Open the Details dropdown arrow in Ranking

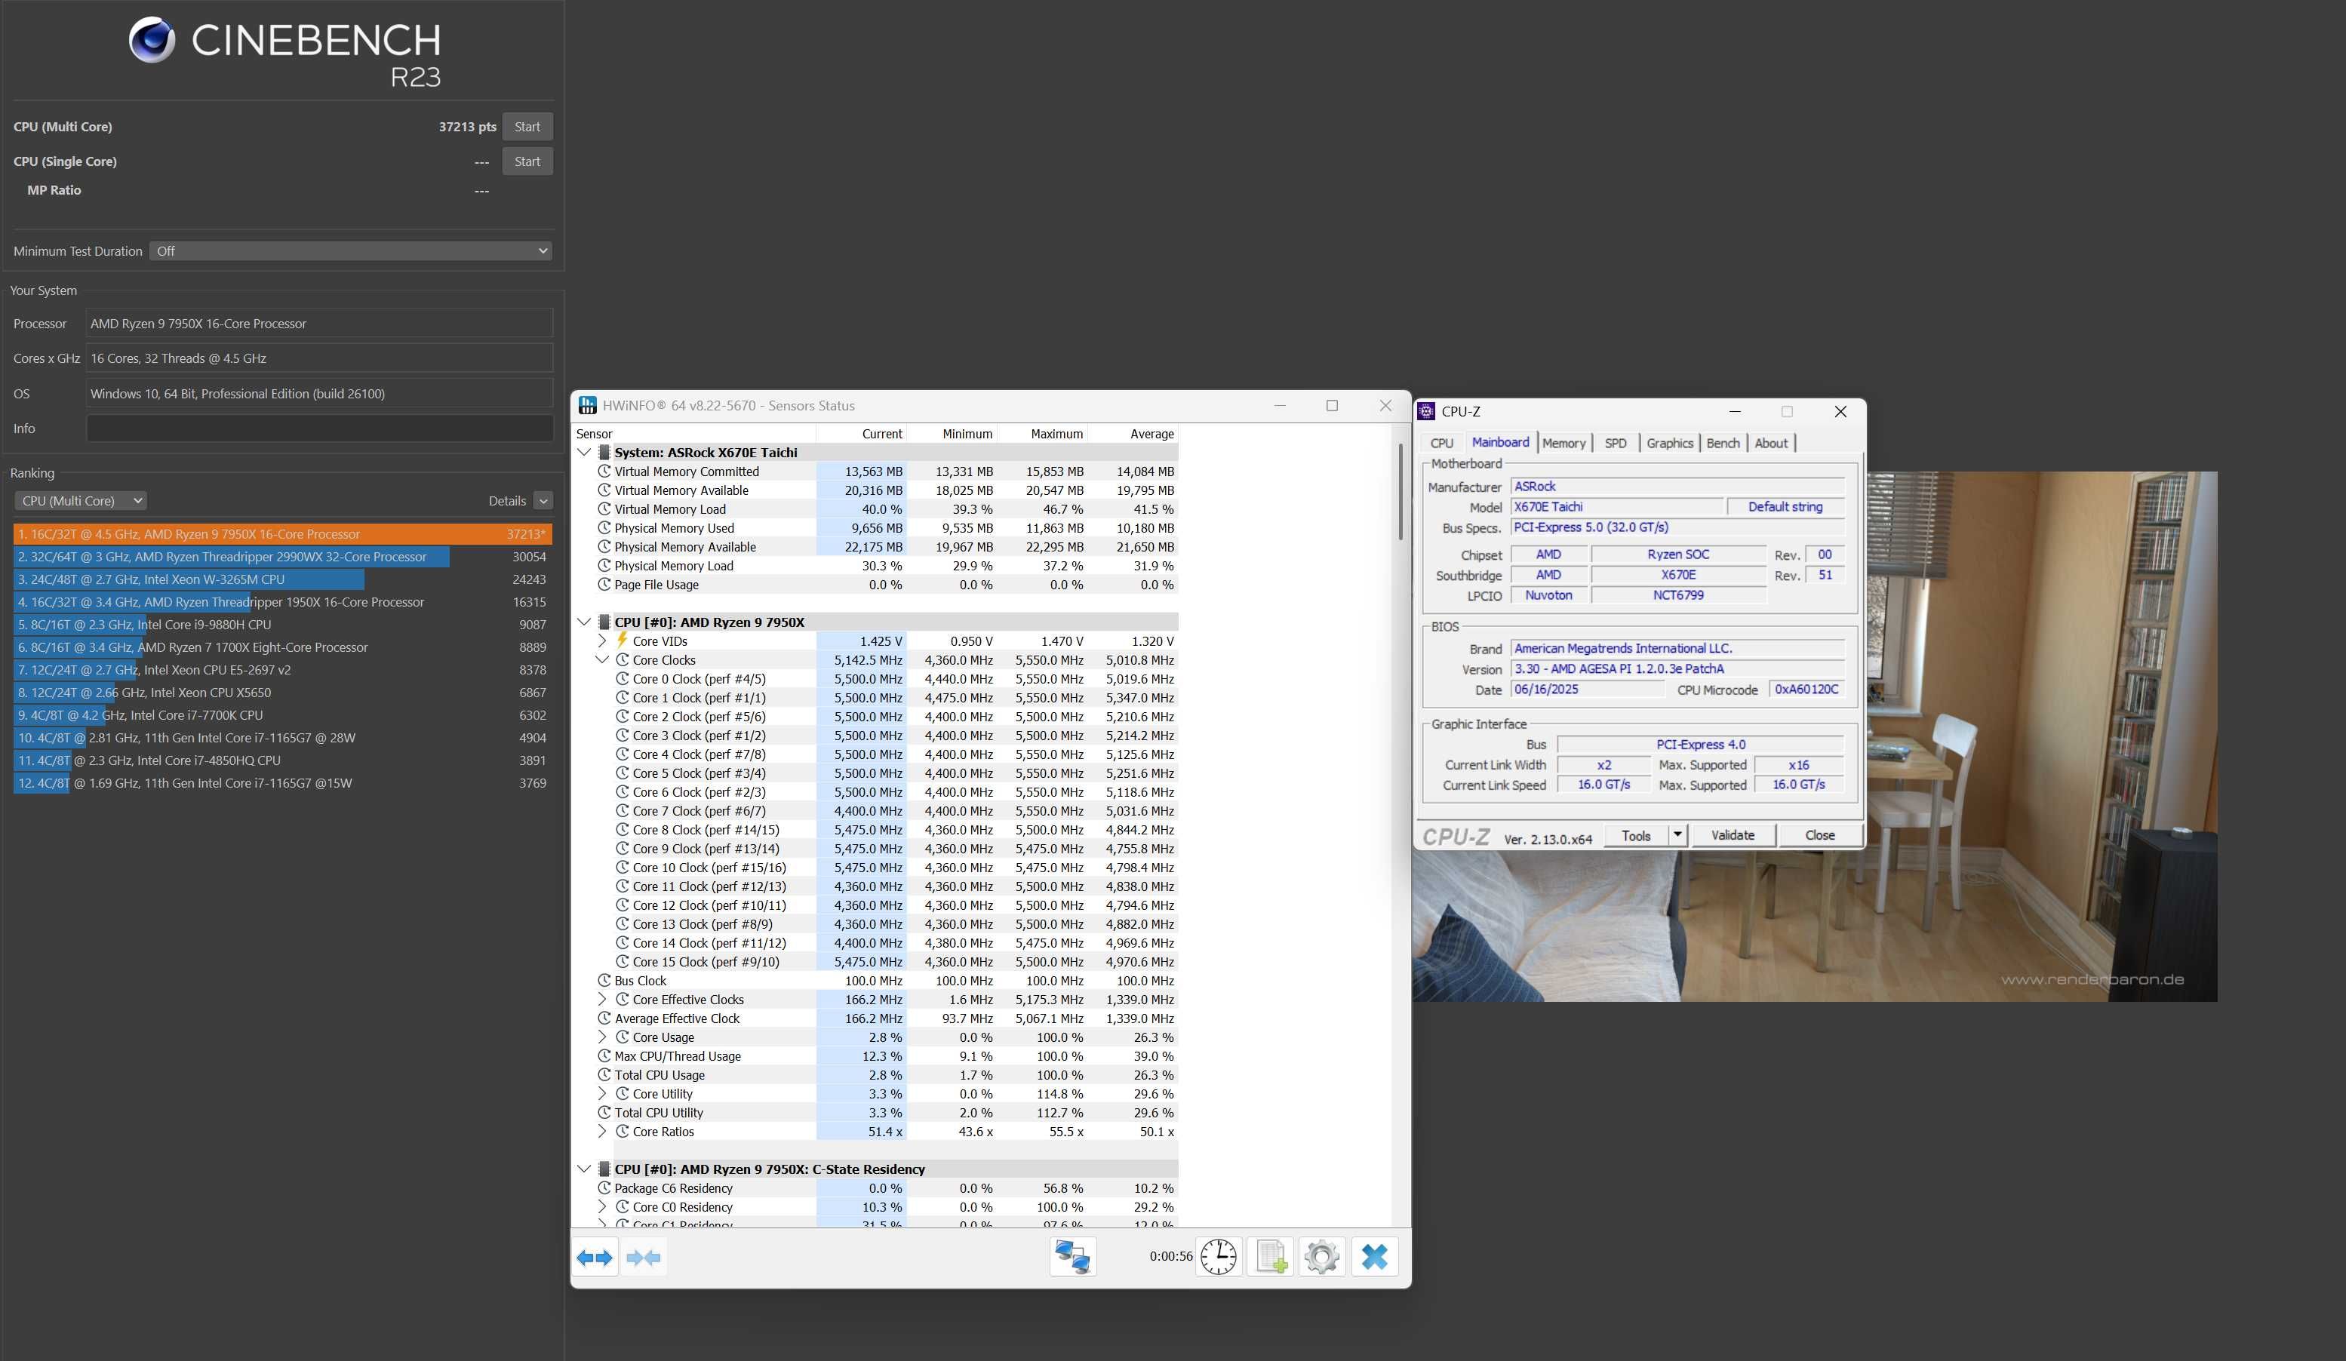(543, 501)
